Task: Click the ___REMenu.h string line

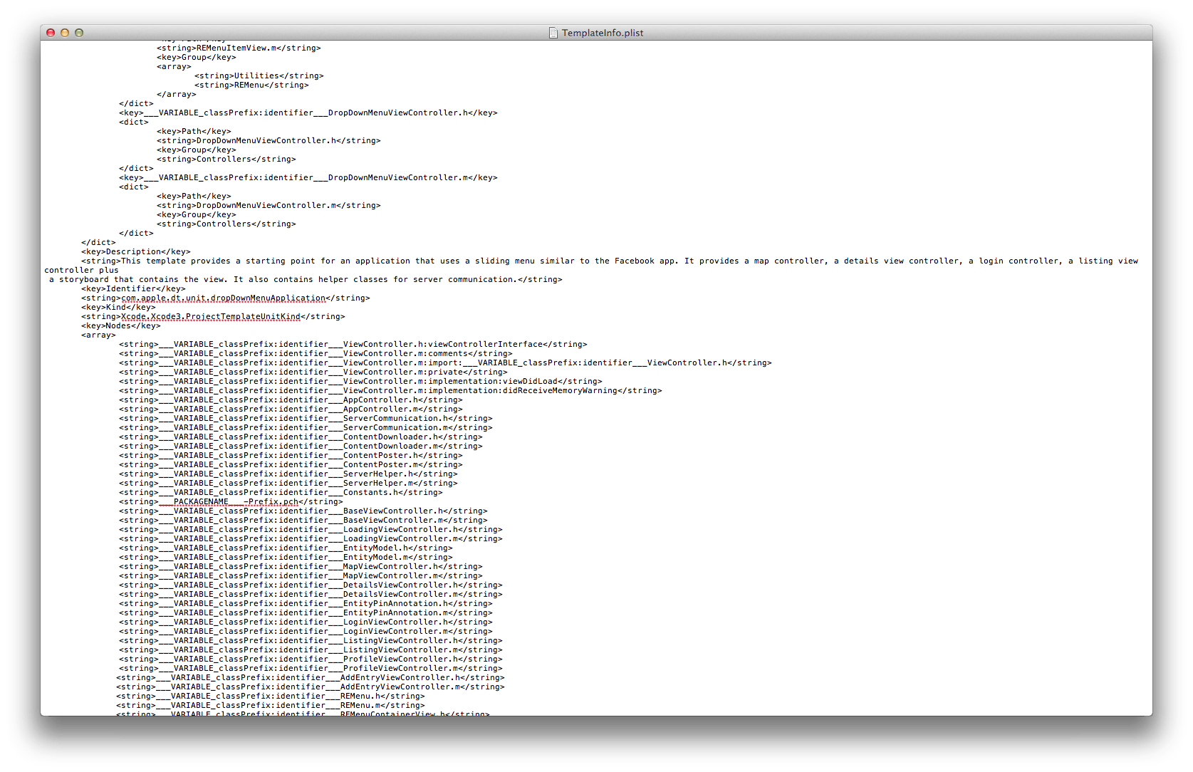Action: 271,696
